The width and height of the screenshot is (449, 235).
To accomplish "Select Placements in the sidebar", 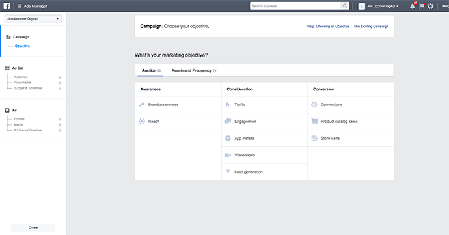I will (22, 83).
